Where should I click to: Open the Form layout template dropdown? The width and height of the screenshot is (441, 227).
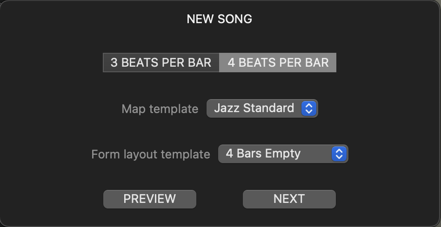283,154
